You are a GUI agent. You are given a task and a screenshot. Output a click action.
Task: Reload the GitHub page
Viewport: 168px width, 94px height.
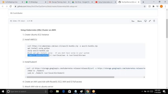tap(10, 6)
